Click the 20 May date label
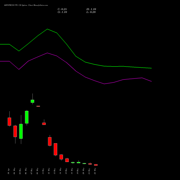This screenshot has height=180, width=180. coord(84,171)
